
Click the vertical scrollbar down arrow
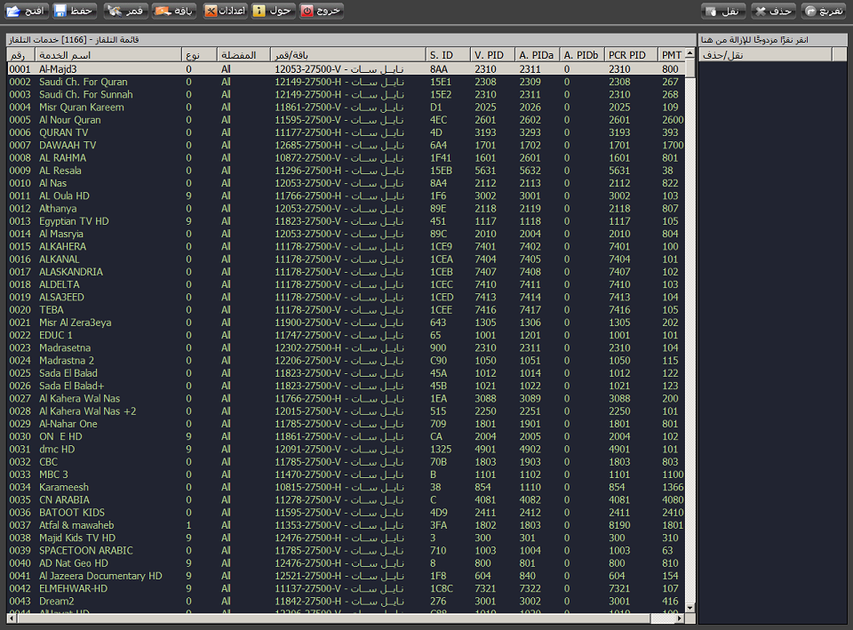click(690, 608)
